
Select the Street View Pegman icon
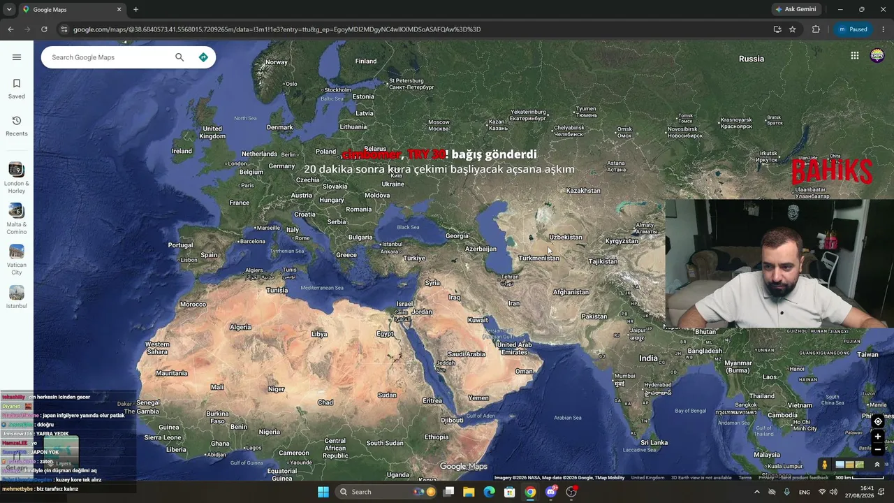coord(825,465)
